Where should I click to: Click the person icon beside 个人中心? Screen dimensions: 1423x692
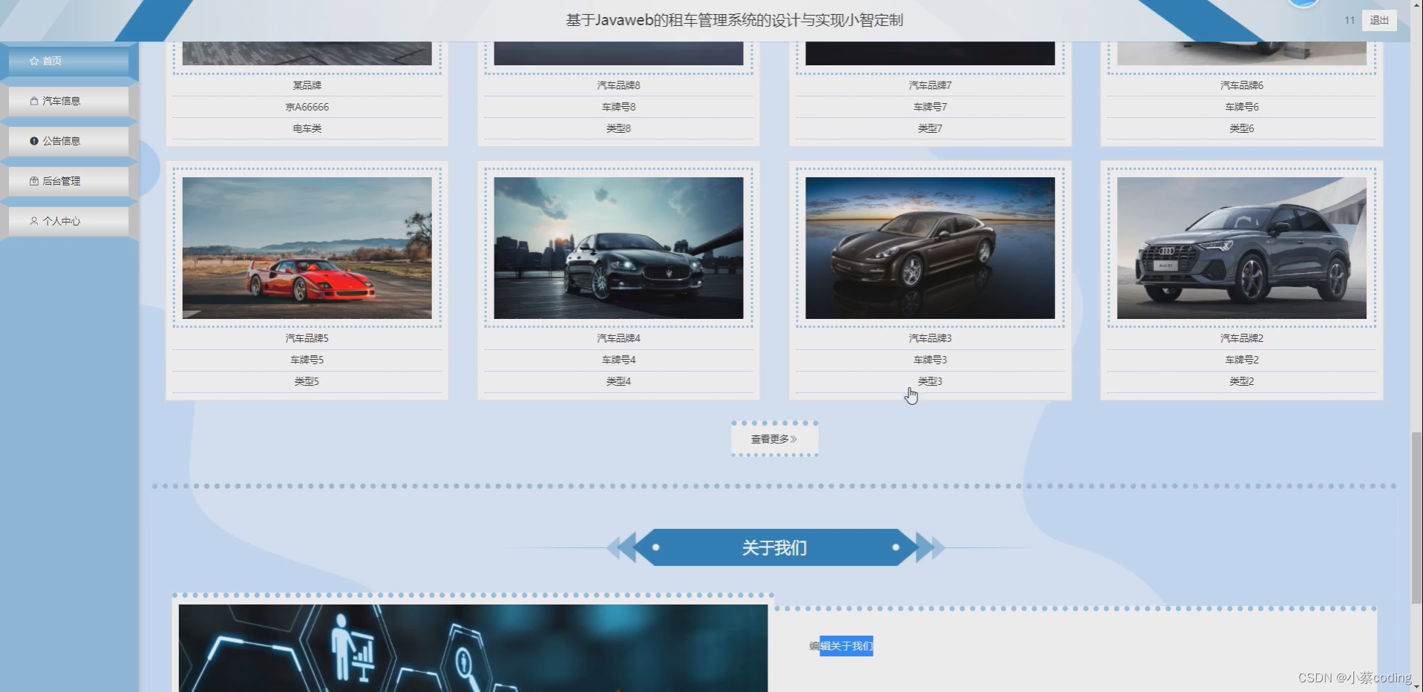tap(34, 221)
